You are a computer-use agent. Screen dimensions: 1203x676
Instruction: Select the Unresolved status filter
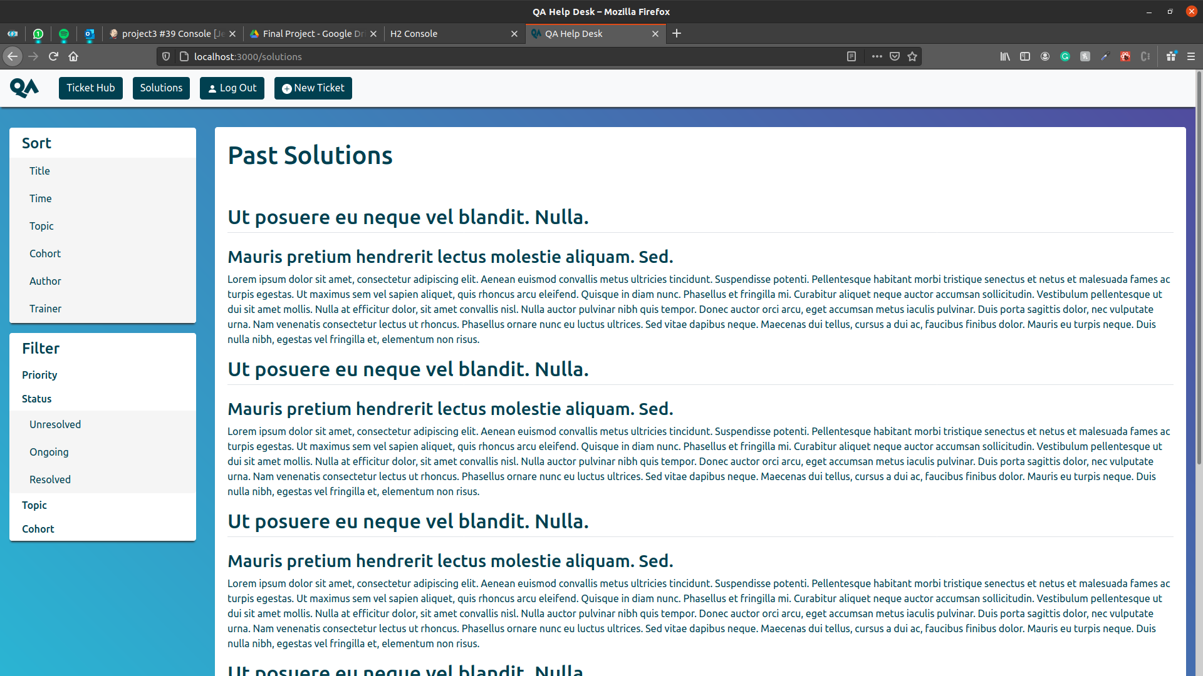coord(55,424)
